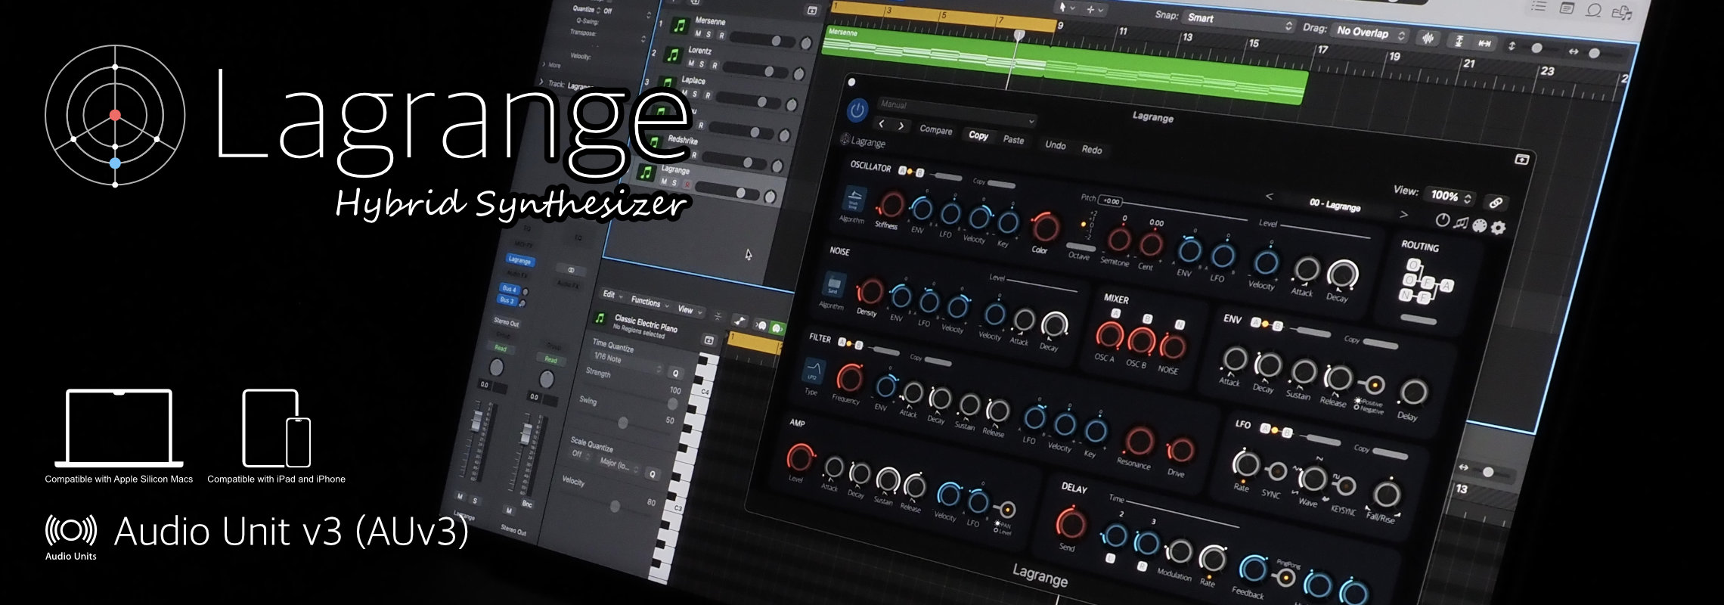The height and width of the screenshot is (605, 1724).
Task: Mute the Lorentz track
Action: pos(690,64)
